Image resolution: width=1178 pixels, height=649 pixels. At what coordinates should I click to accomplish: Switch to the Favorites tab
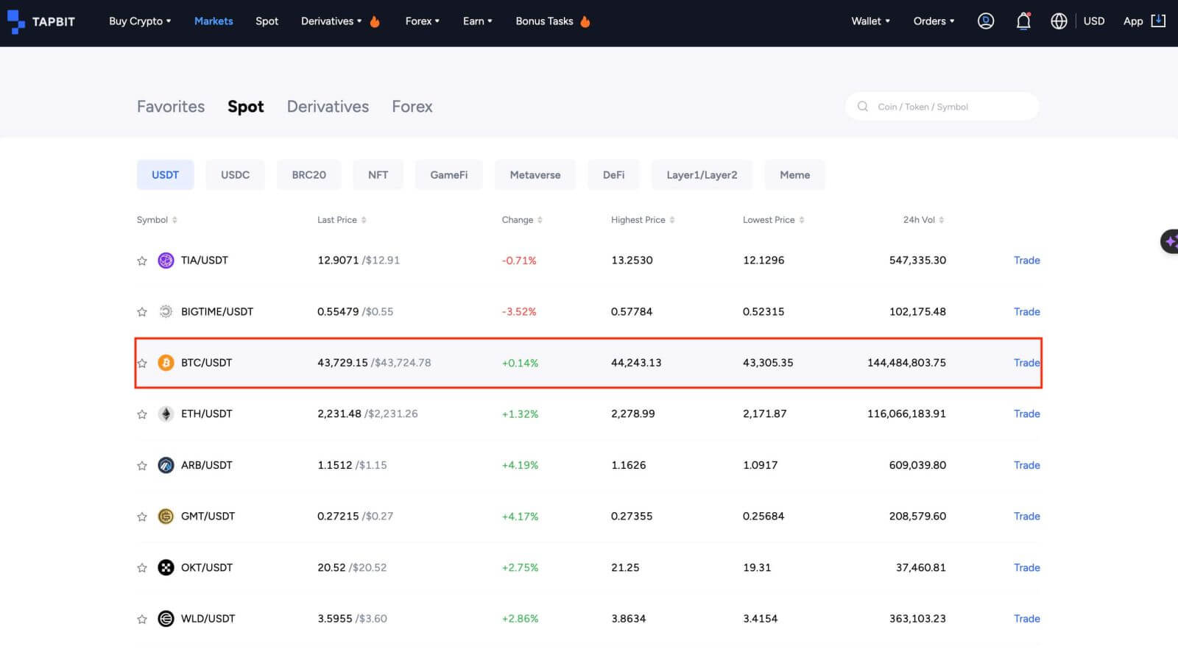[x=171, y=107]
